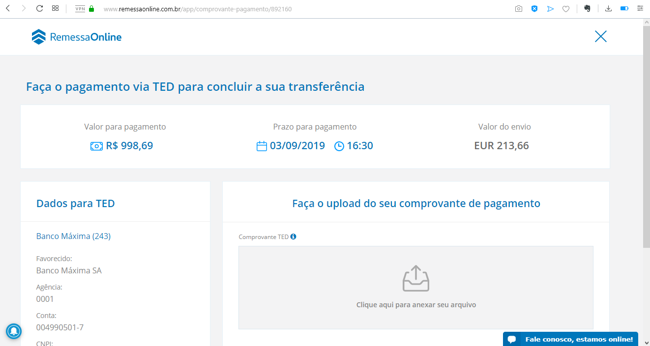Bookmark page with the heart icon
650x346 pixels.
(x=566, y=9)
